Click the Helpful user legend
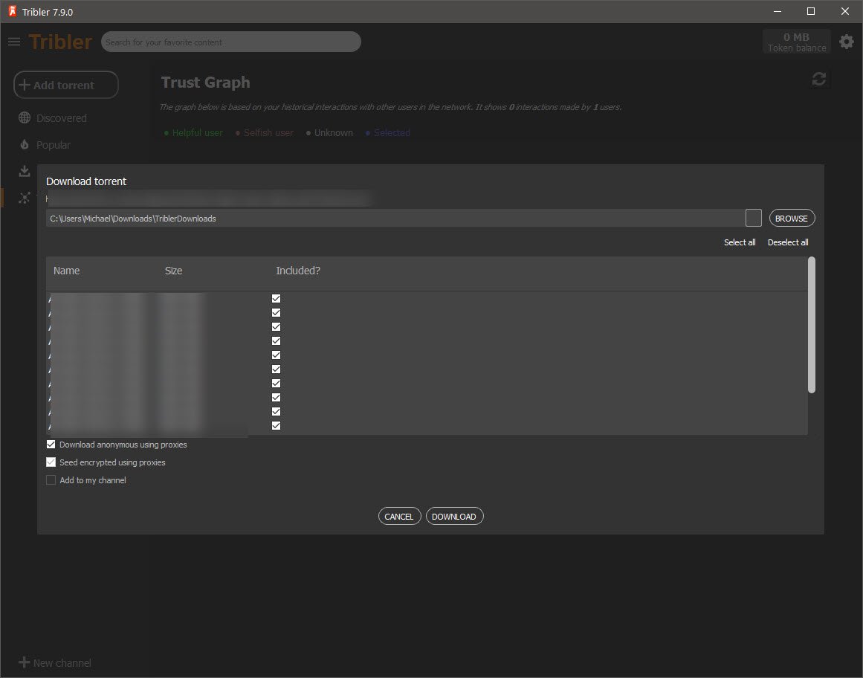Viewport: 863px width, 678px height. 193,132
